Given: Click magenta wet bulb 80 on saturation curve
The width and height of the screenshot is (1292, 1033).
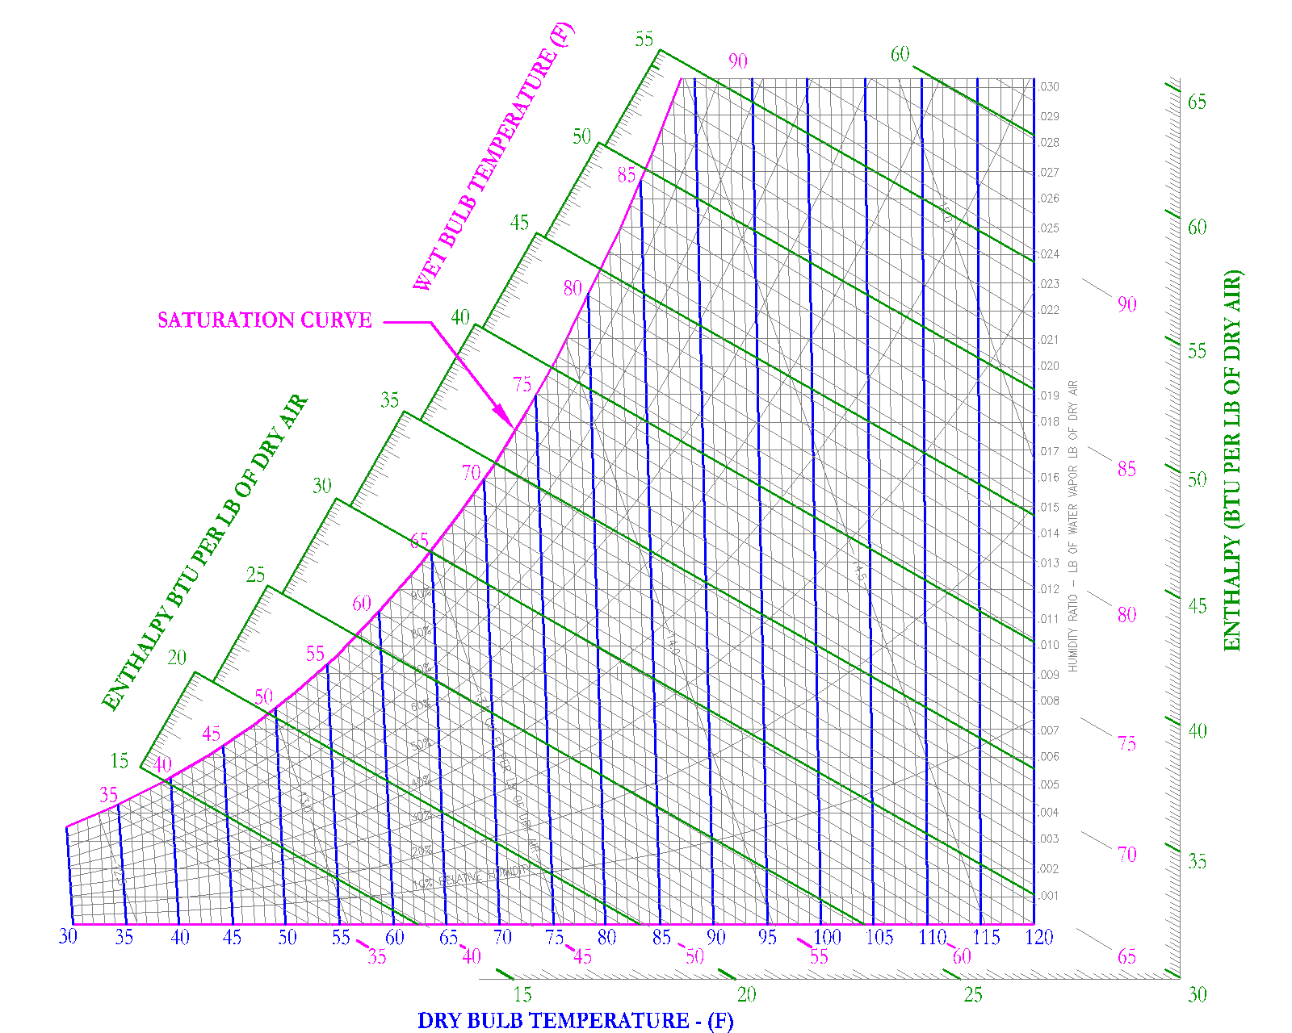Looking at the screenshot, I should 573,288.
